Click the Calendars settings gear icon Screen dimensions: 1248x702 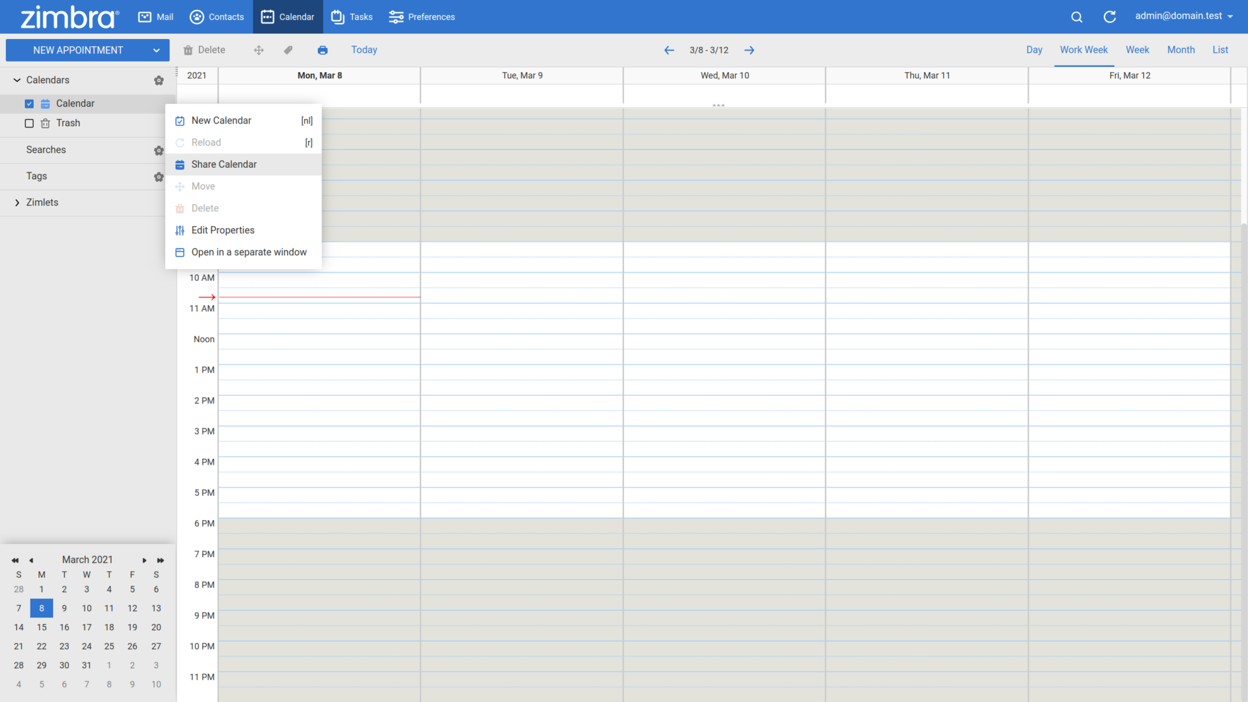(x=159, y=80)
